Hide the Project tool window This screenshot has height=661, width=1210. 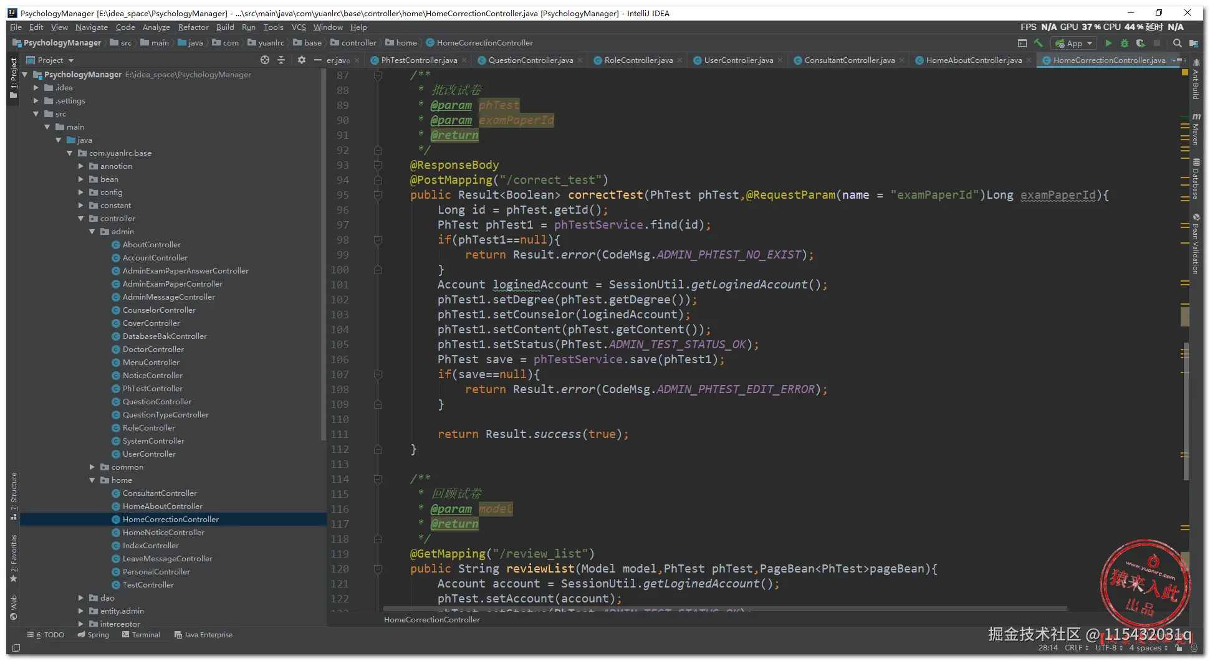click(317, 60)
